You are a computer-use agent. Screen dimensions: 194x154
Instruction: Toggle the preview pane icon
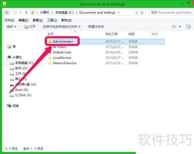point(188,27)
